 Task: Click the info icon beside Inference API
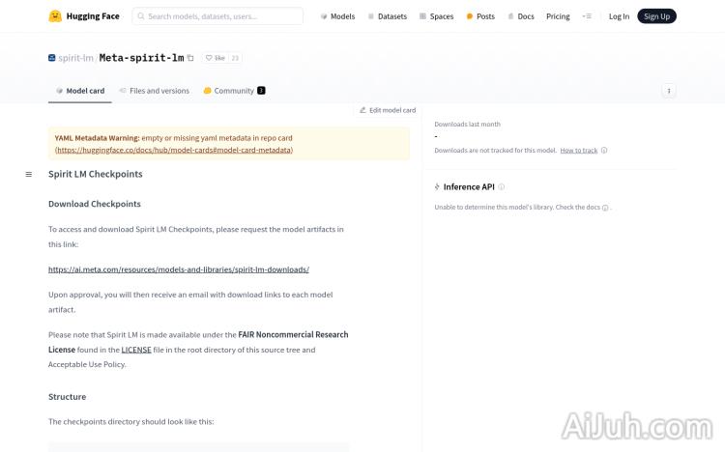point(501,186)
